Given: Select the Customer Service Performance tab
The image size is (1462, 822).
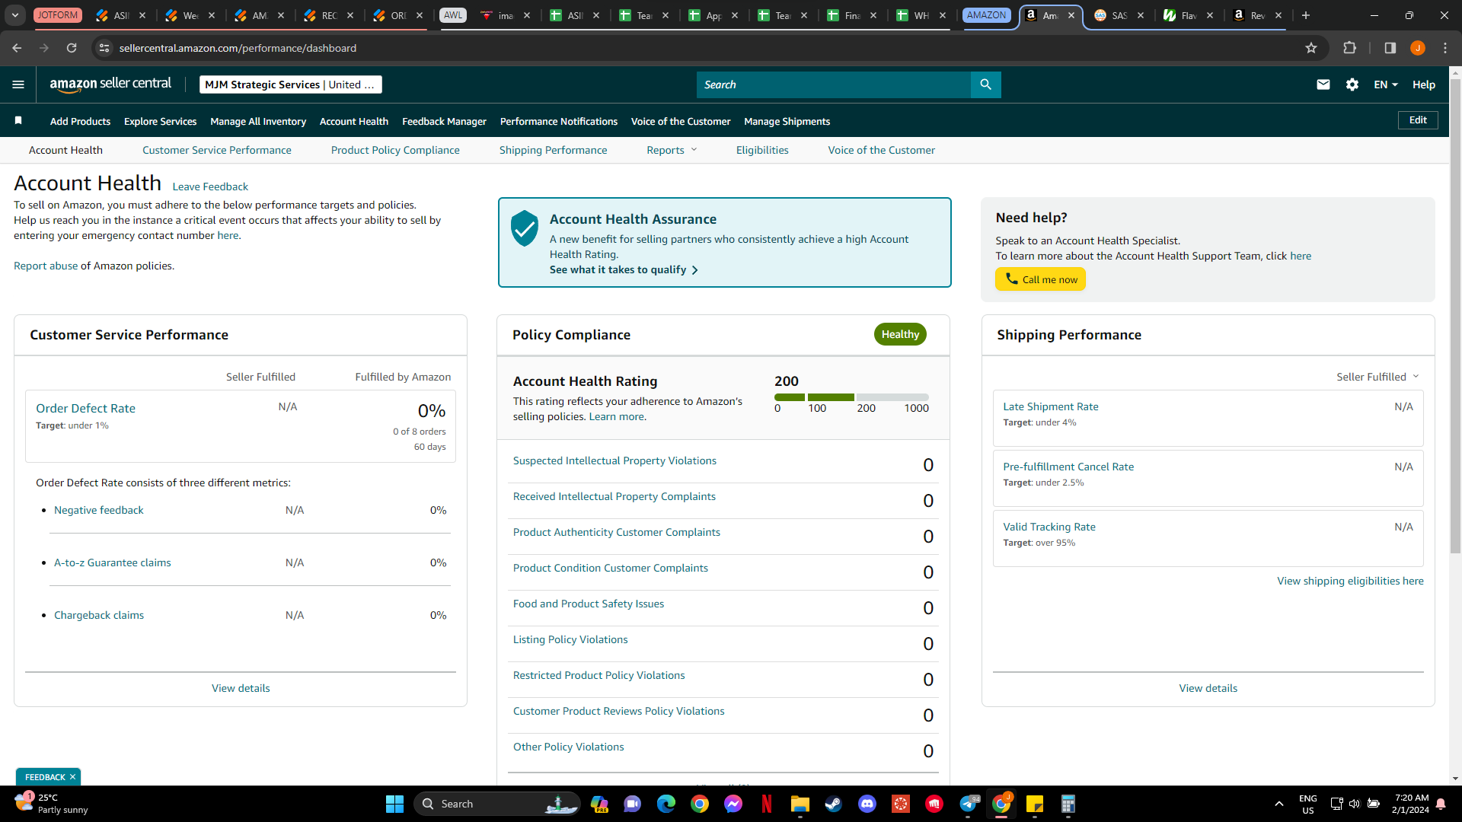Looking at the screenshot, I should click(217, 150).
